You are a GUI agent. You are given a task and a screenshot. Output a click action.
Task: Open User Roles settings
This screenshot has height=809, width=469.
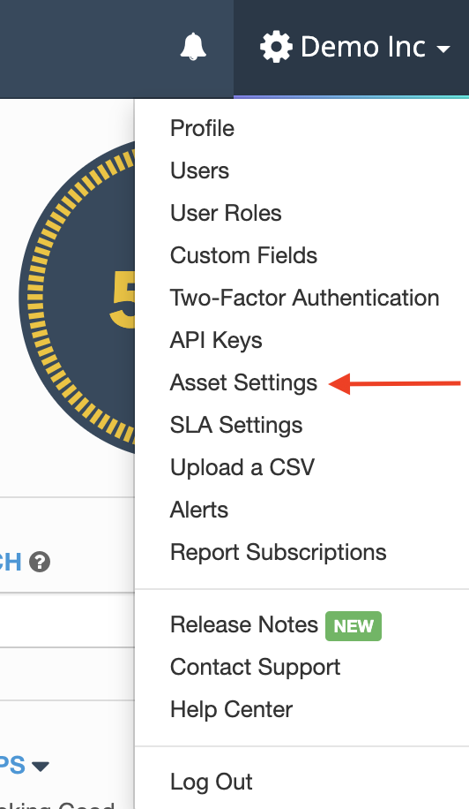[x=226, y=213]
